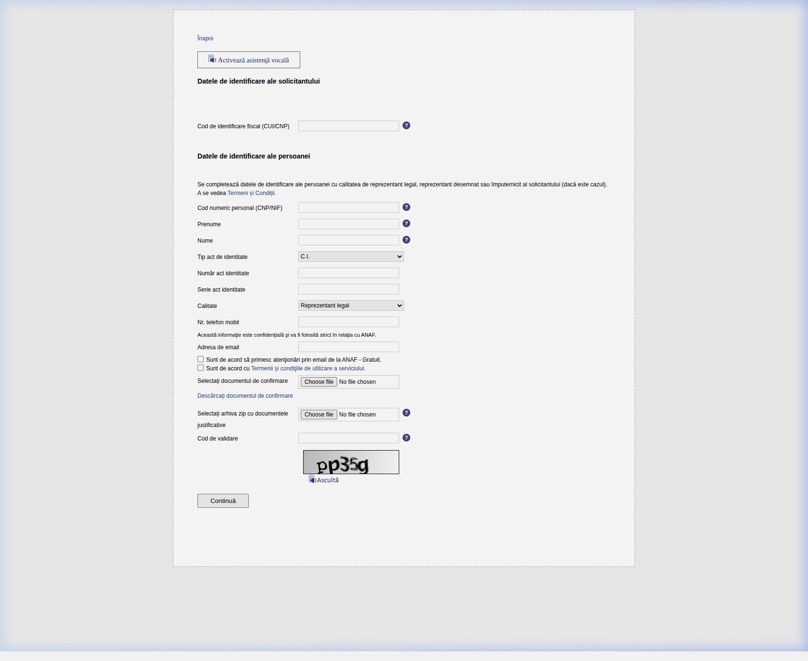This screenshot has width=808, height=661.
Task: Show help for zip archive upload
Action: coord(406,413)
